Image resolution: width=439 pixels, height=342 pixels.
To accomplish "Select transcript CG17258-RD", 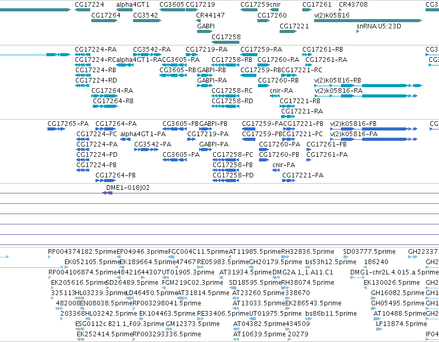I will (225, 106).
